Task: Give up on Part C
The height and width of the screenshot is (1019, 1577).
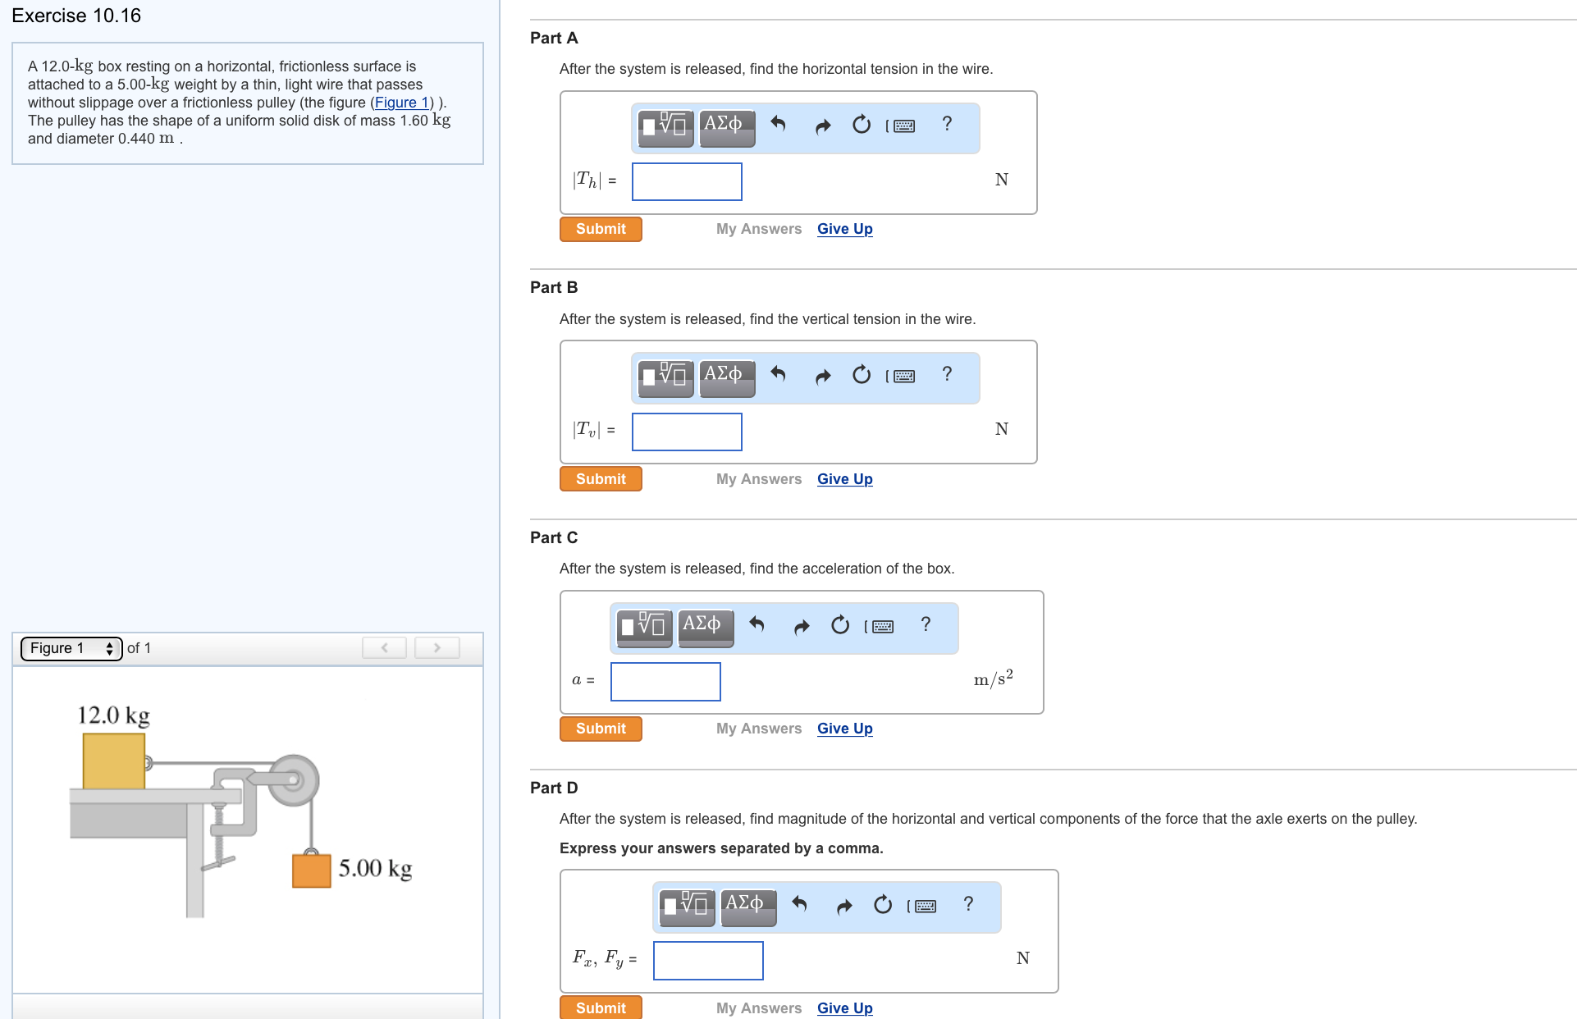Action: pyautogui.click(x=844, y=729)
